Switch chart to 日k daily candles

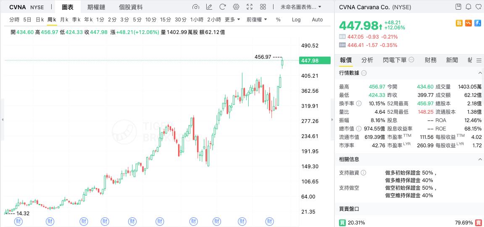(x=39, y=19)
